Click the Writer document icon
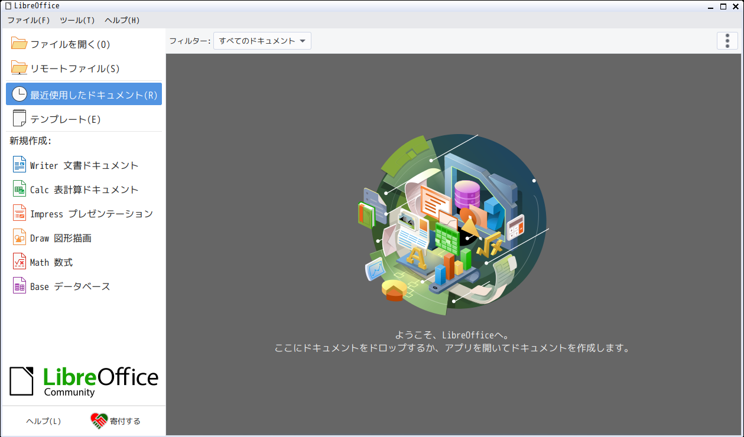The height and width of the screenshot is (437, 744). (x=20, y=165)
